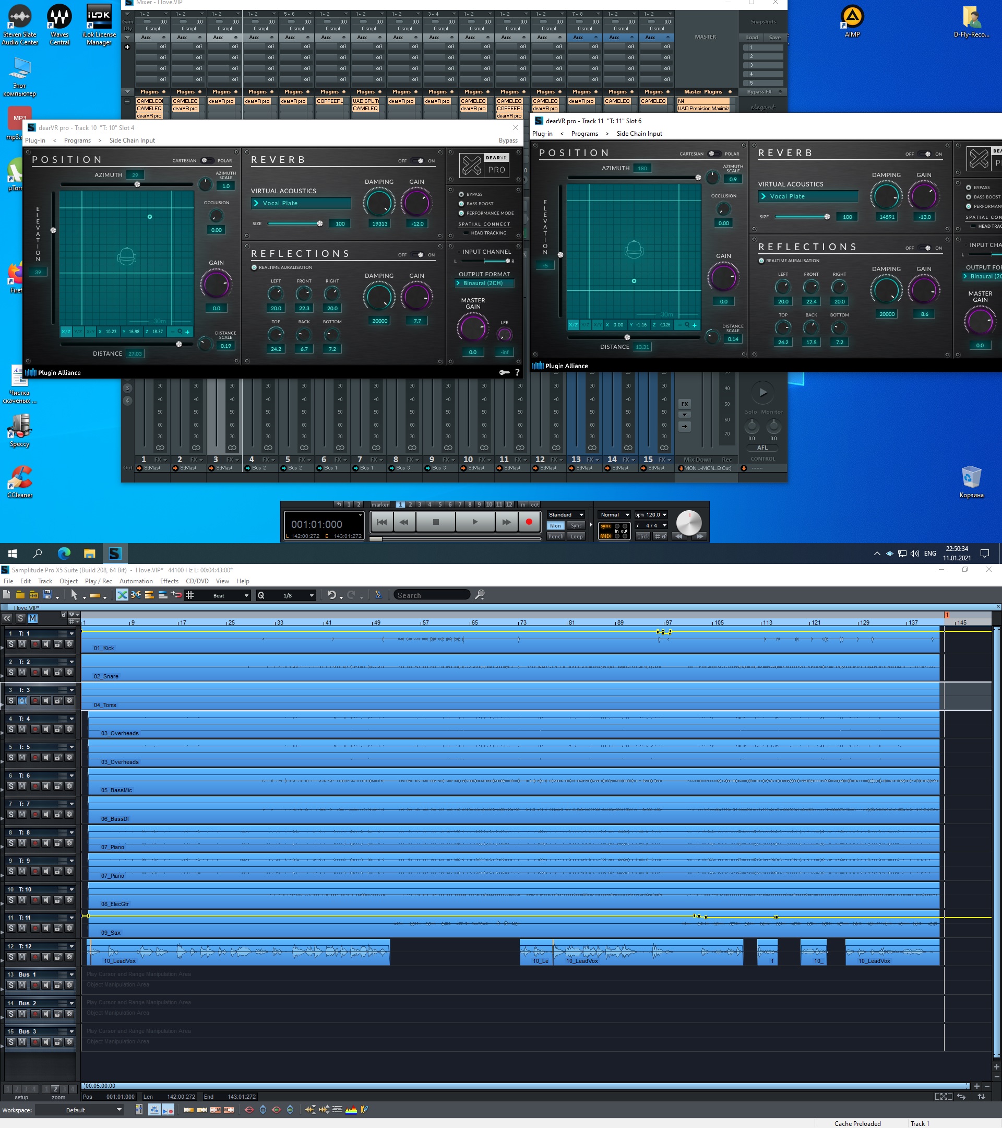Open the Effects menu
1002x1128 pixels.
169,581
